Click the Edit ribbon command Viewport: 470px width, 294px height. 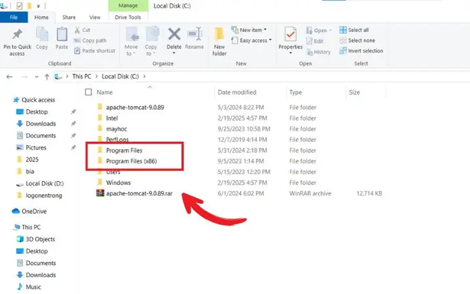315,41
